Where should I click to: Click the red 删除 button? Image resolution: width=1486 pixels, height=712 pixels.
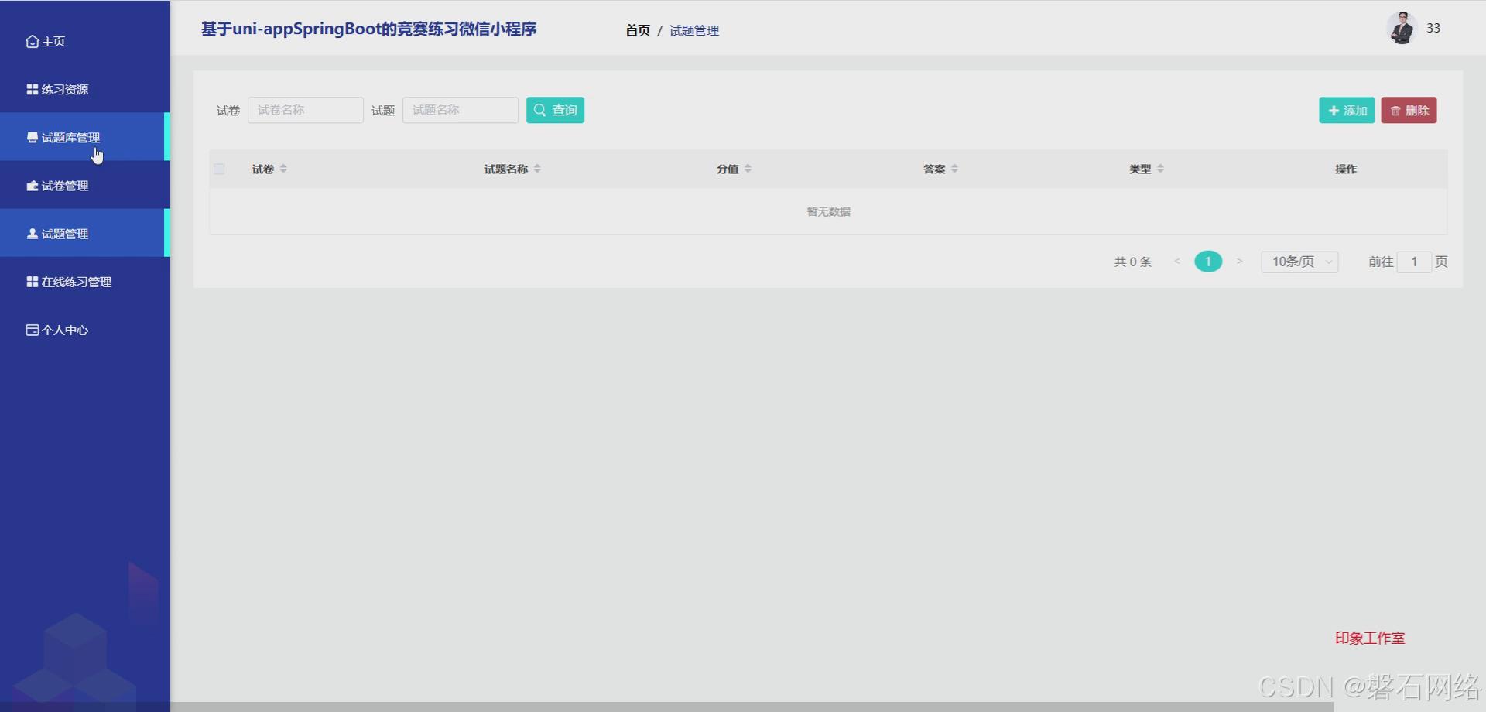pyautogui.click(x=1409, y=110)
